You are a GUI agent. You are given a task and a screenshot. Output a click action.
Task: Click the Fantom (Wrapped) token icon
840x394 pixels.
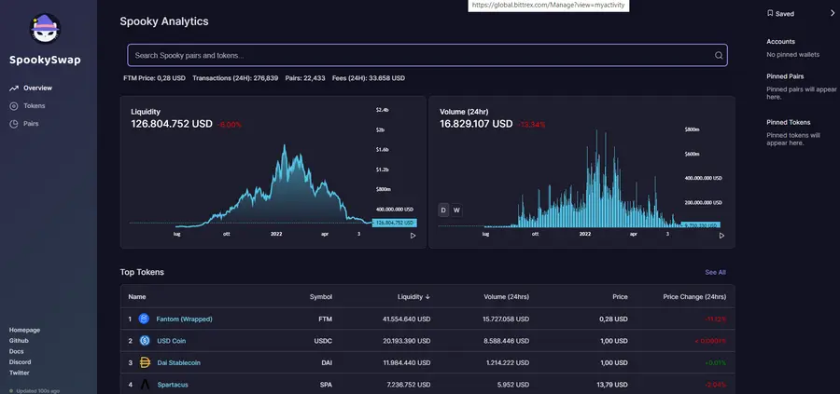(144, 319)
